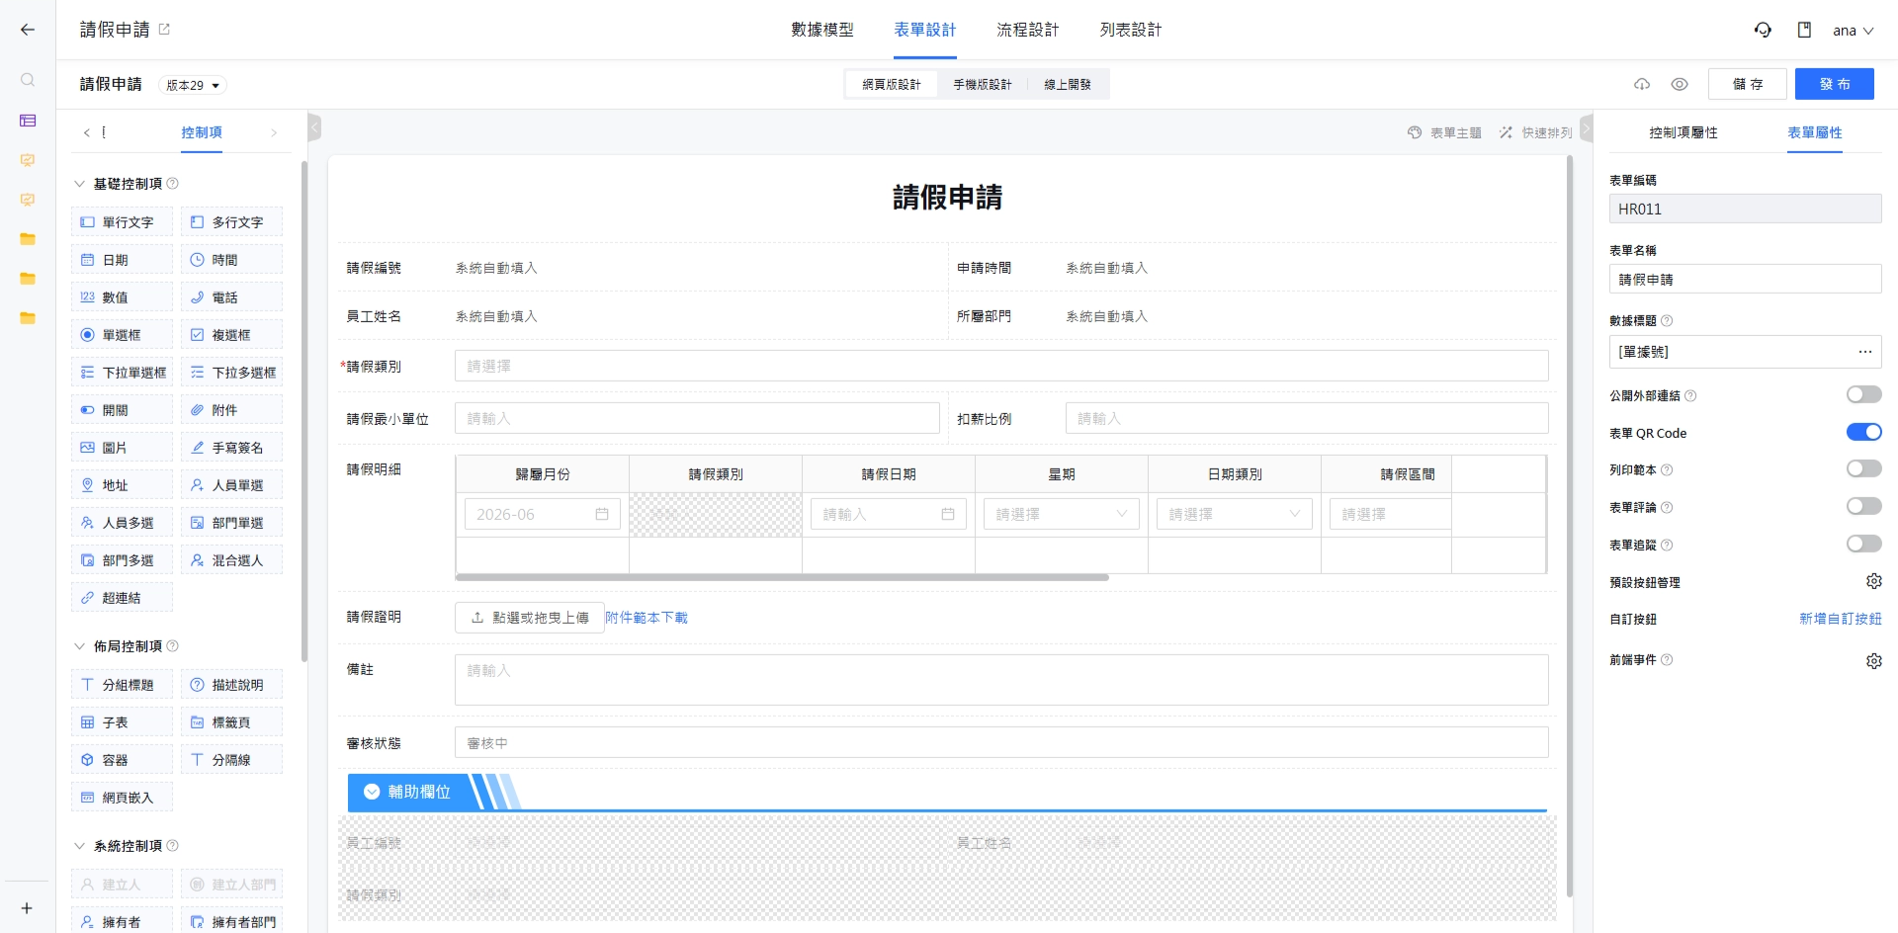1898x933 pixels.
Task: Open the ana user menu
Action: click(x=1853, y=31)
